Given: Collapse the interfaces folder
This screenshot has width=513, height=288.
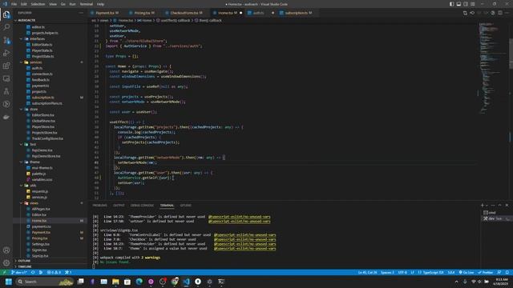Looking at the screenshot, I should coord(38,39).
